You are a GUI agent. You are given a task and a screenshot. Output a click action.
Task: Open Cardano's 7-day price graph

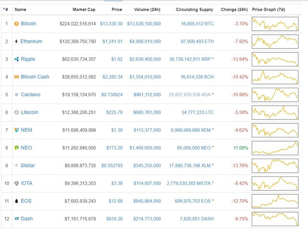click(275, 95)
